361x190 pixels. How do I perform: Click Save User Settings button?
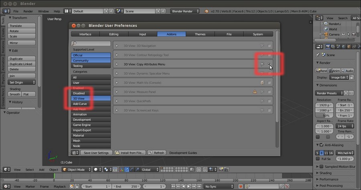point(96,153)
